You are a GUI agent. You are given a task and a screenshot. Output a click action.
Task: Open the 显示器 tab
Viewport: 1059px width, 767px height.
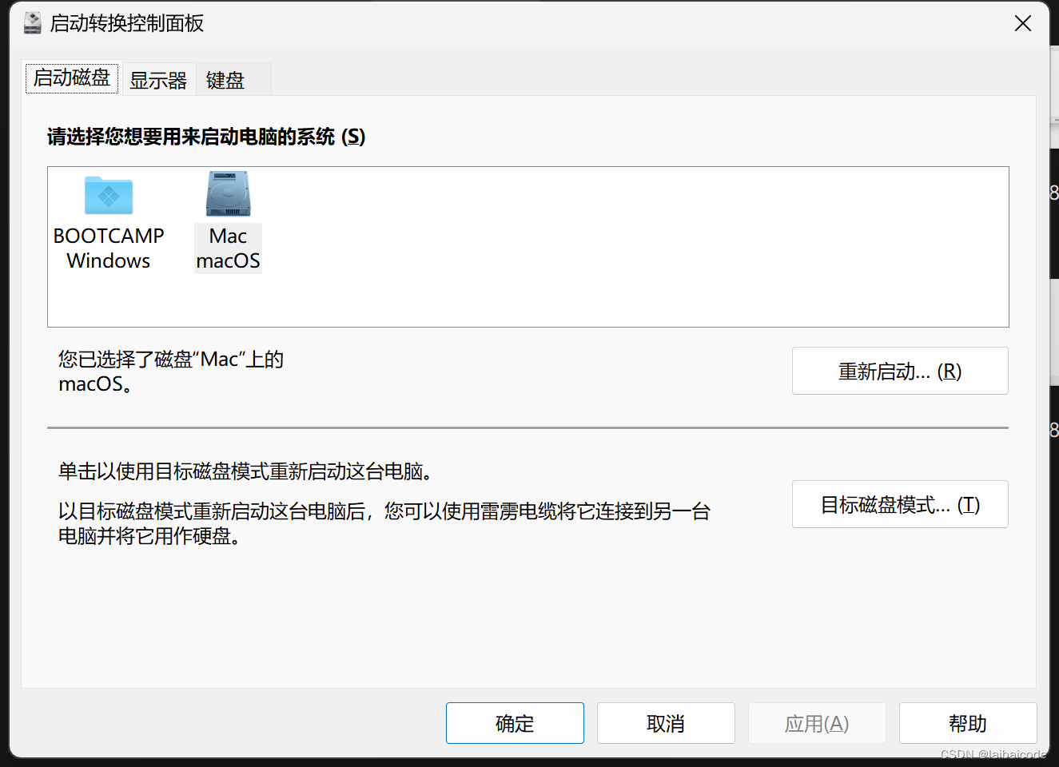158,80
